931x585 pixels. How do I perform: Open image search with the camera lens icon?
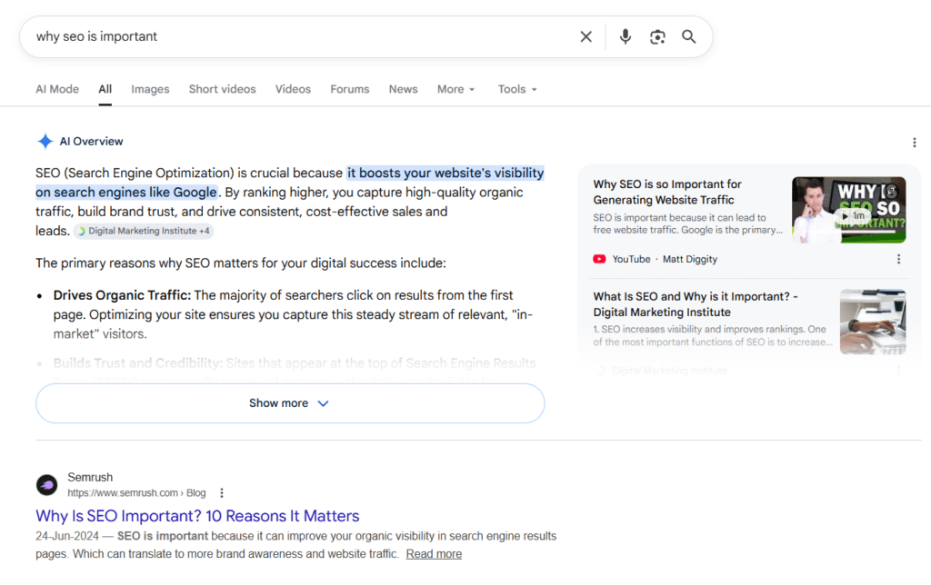[657, 36]
